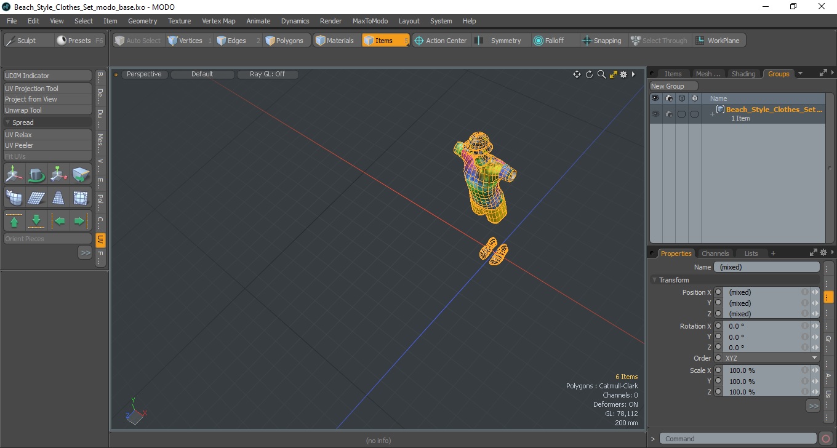Align UVs left with left arrow

coord(58,220)
